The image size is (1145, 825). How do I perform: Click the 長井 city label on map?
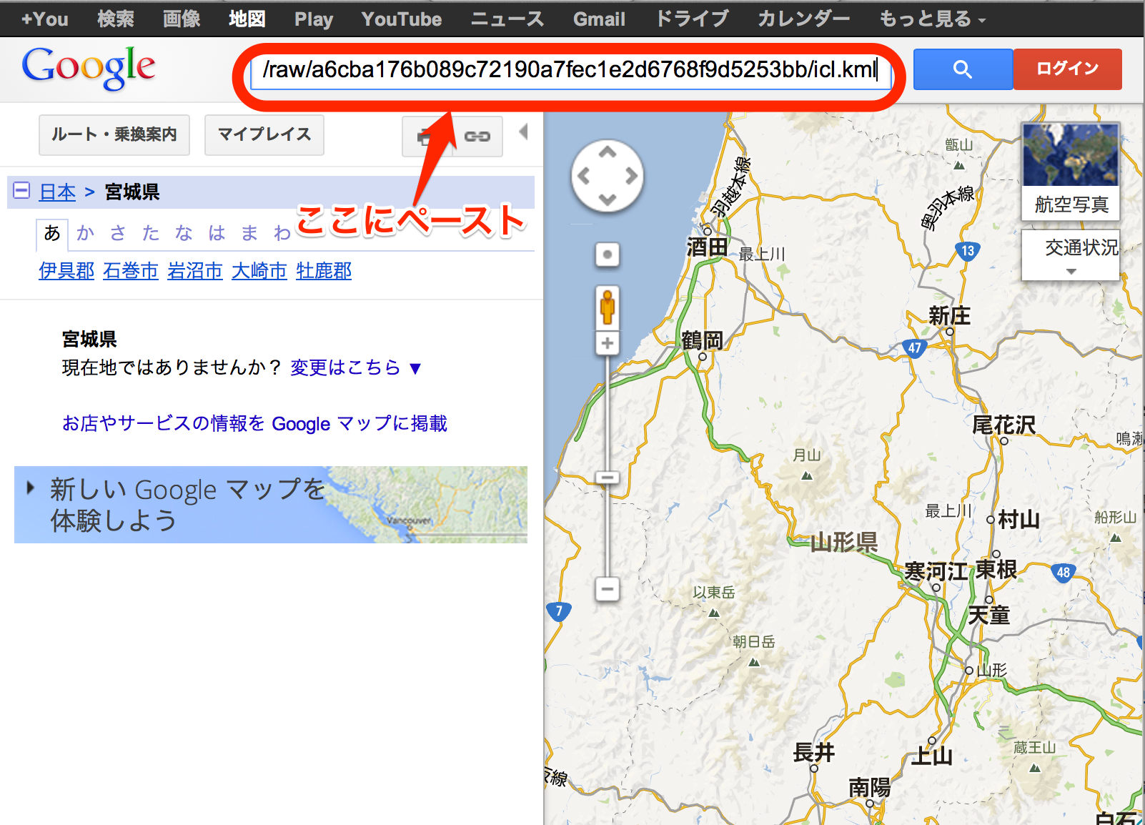click(x=813, y=753)
